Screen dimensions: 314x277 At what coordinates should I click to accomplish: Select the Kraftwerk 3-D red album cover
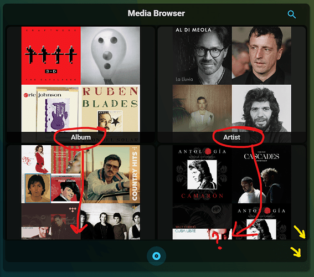[51, 55]
